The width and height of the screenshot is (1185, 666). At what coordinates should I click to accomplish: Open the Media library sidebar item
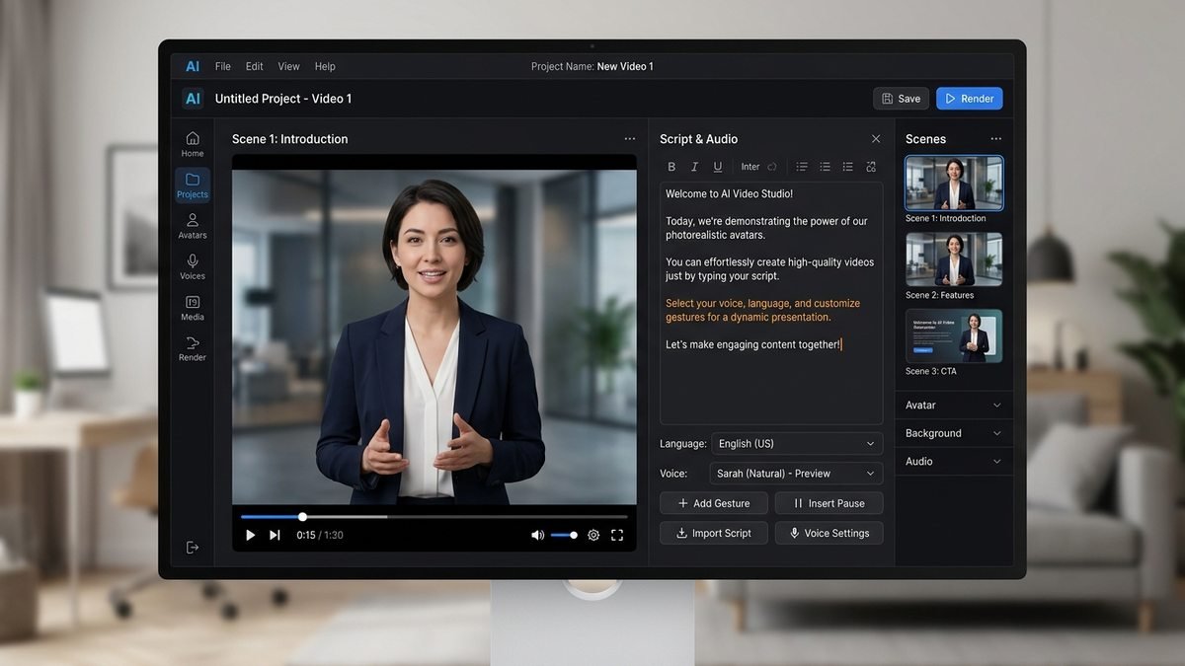(193, 308)
